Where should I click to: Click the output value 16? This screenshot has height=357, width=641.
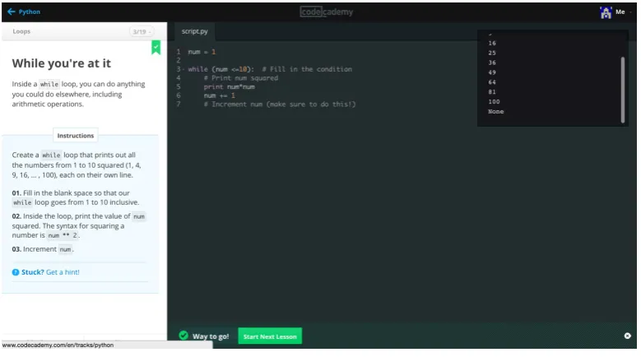pyautogui.click(x=492, y=43)
